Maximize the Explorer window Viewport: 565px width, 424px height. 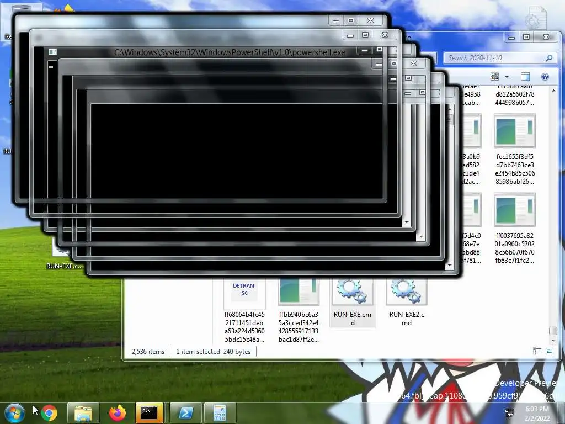[526, 37]
